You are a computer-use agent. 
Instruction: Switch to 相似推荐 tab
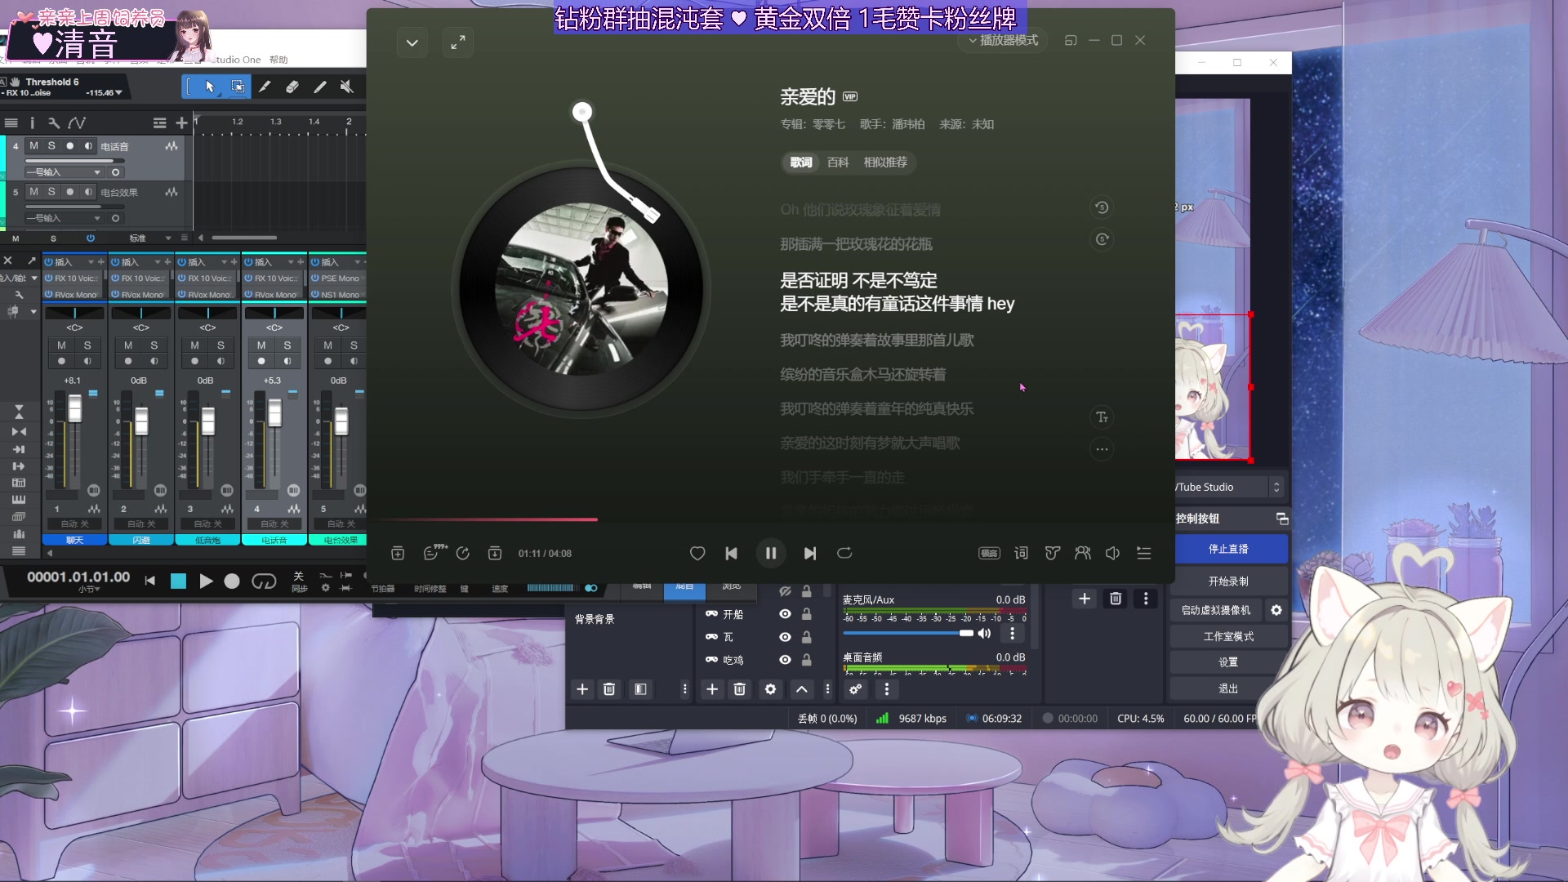click(885, 163)
